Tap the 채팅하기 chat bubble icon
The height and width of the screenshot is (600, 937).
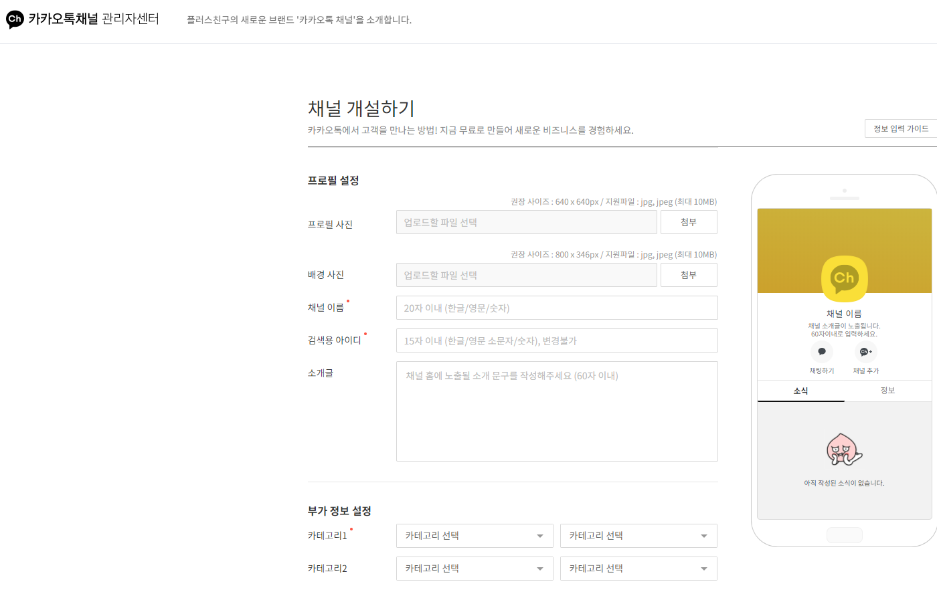click(x=822, y=351)
